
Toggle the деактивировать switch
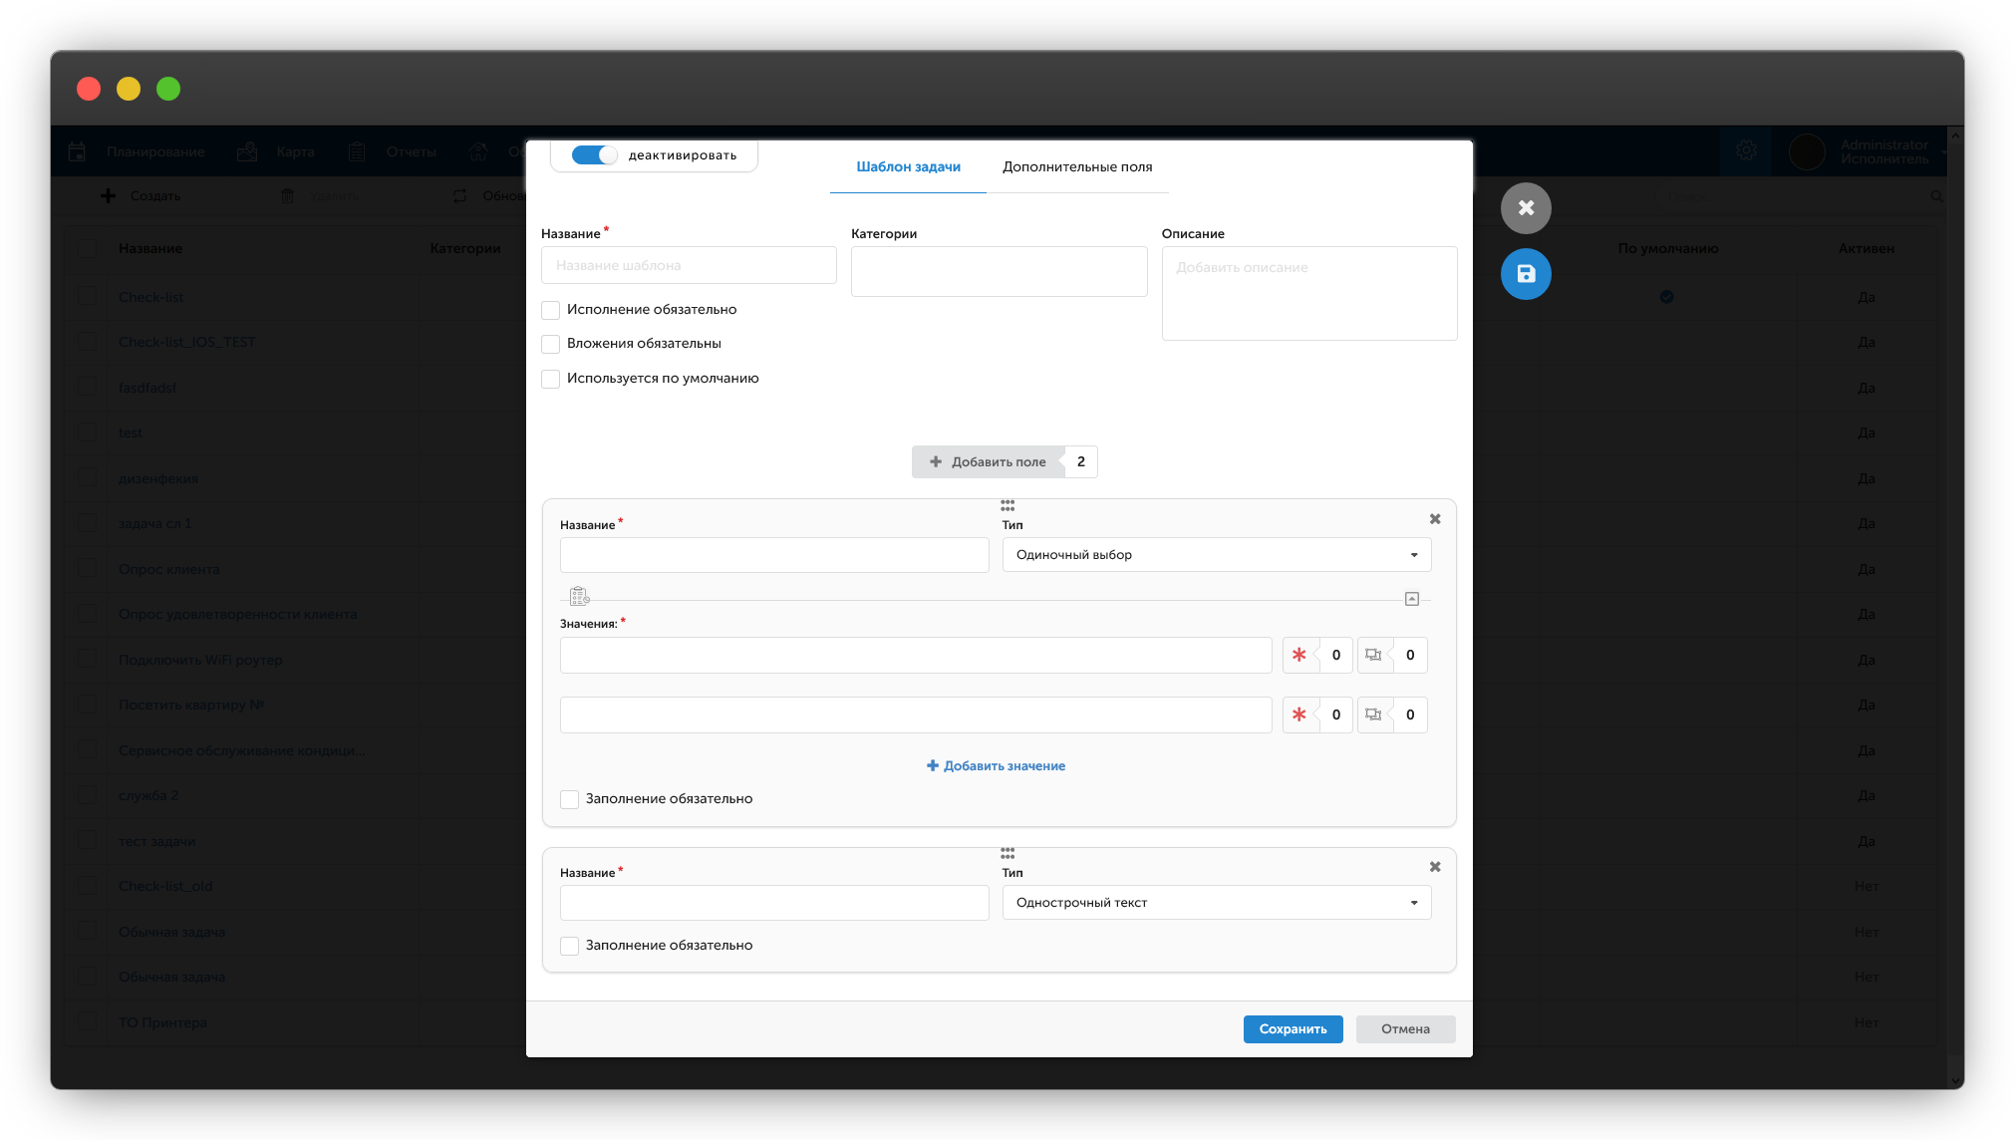click(595, 155)
